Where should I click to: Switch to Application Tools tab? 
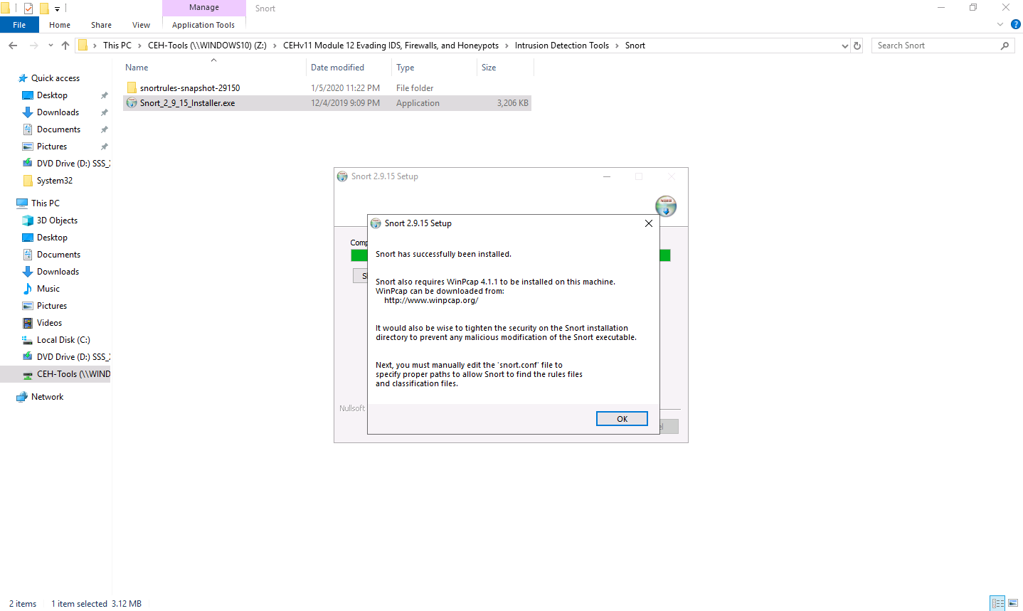coord(203,25)
